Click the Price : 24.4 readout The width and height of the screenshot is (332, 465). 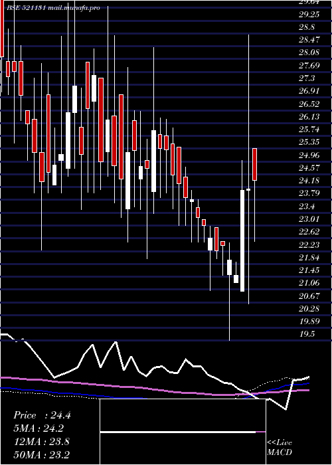[42, 415]
